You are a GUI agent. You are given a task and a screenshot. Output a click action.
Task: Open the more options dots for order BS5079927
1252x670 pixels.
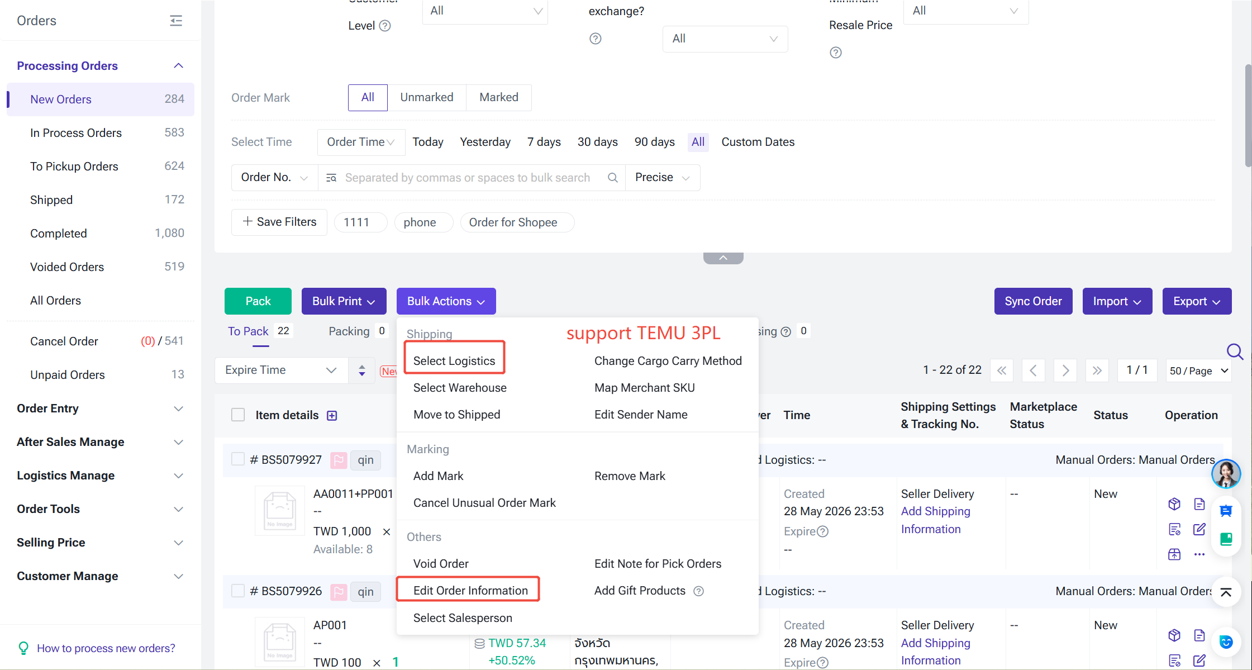tap(1199, 554)
